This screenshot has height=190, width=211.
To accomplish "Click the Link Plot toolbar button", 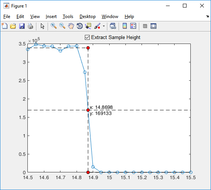I will pyautogui.click(x=113, y=26).
